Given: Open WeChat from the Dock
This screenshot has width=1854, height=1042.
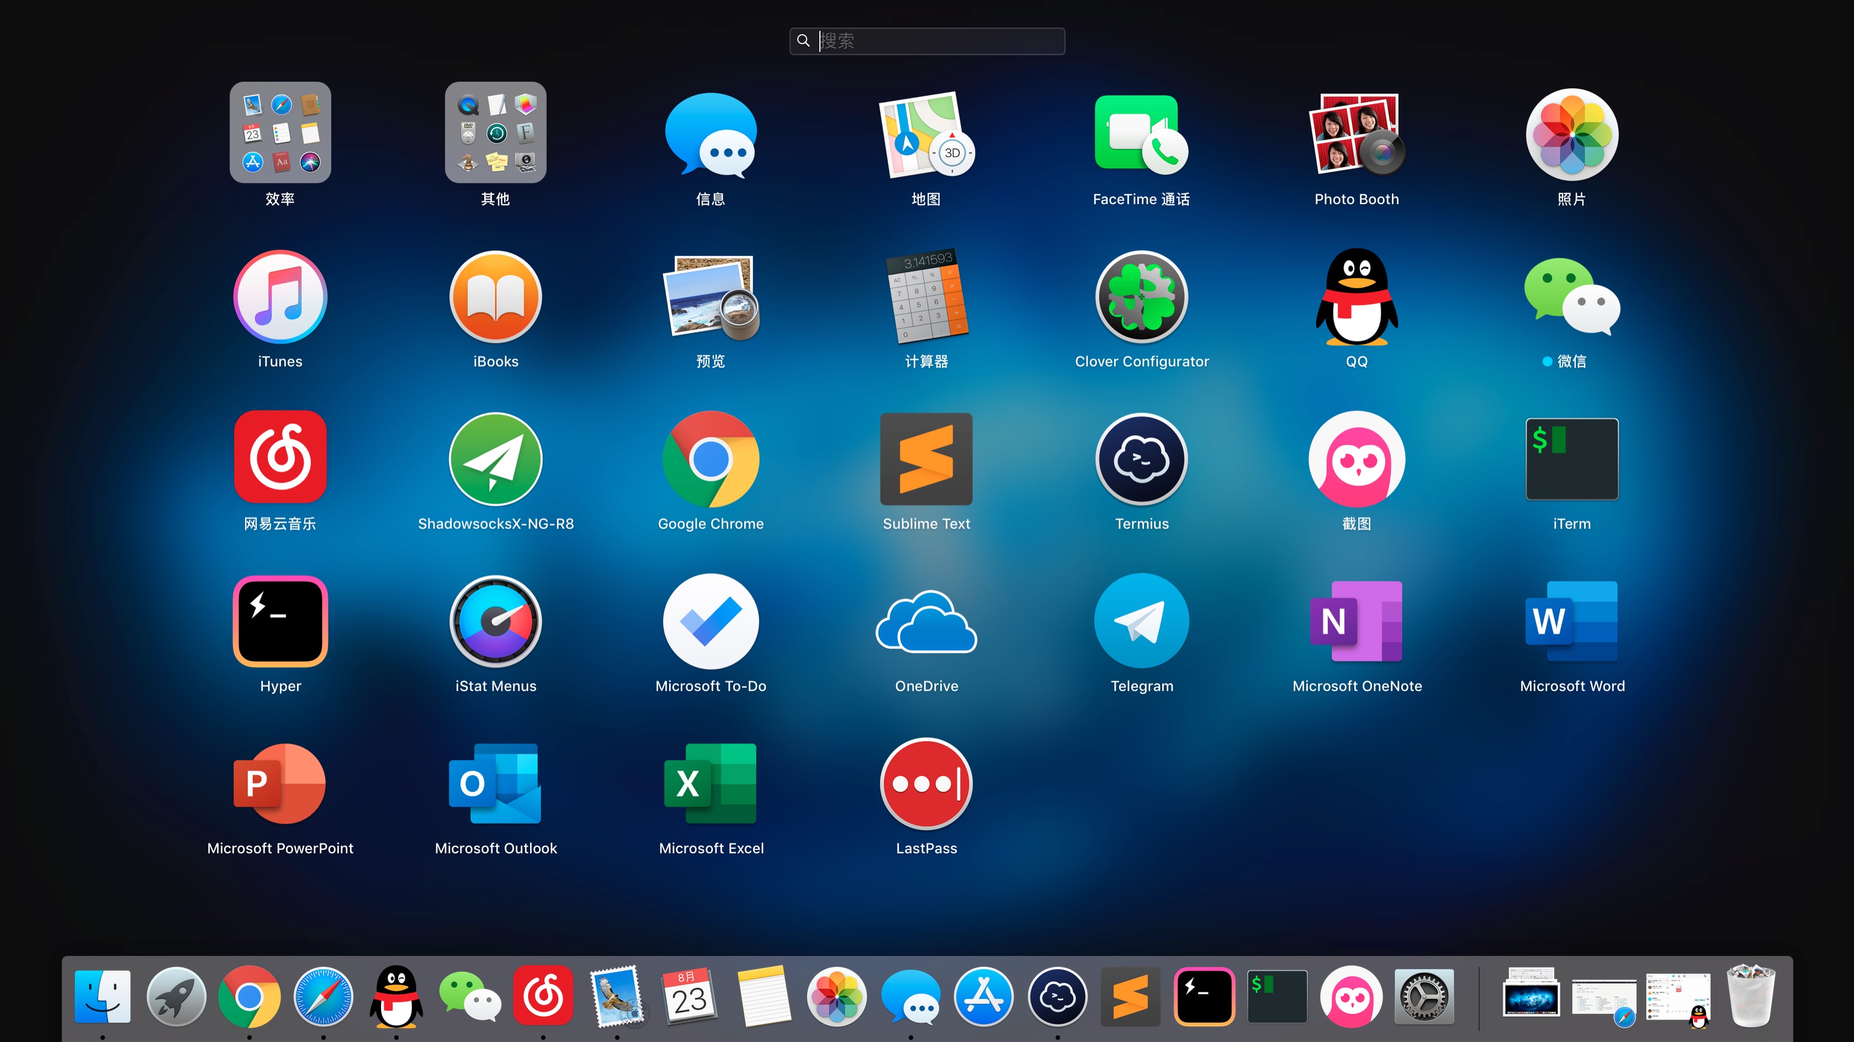Looking at the screenshot, I should click(x=470, y=996).
